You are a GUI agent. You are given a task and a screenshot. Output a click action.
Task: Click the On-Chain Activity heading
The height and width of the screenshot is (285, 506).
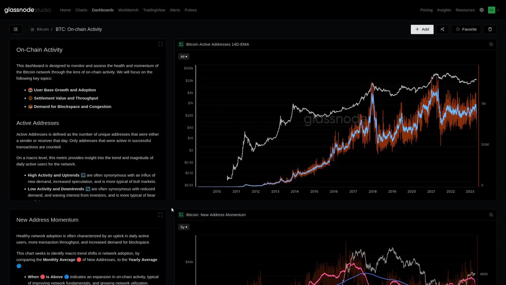(40, 49)
